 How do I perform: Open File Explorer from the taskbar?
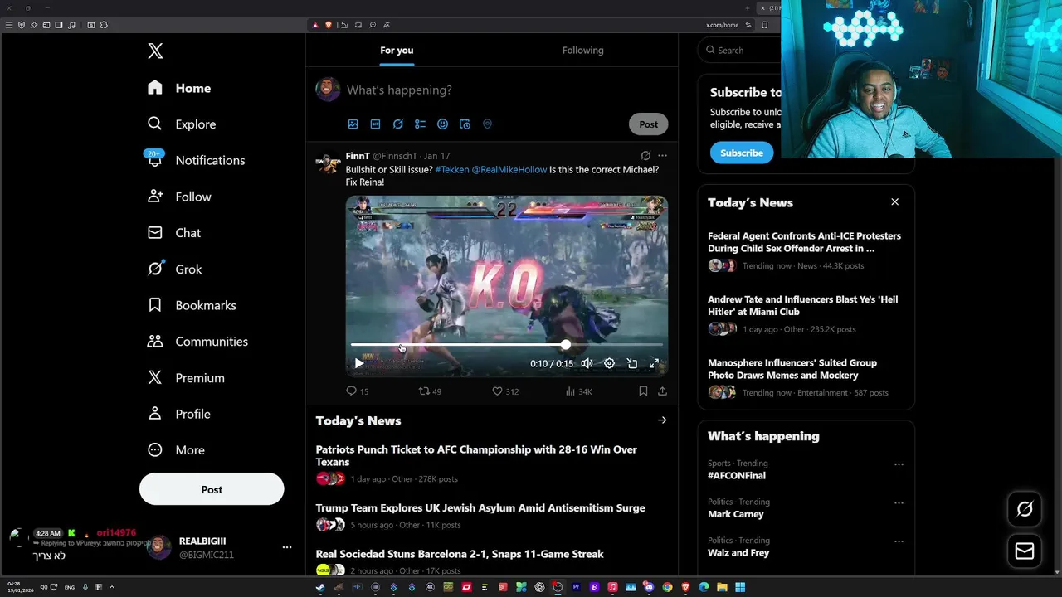722,587
